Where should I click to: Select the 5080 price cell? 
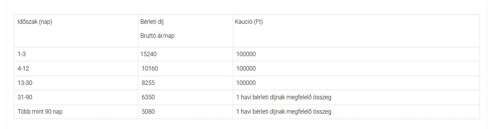148,112
